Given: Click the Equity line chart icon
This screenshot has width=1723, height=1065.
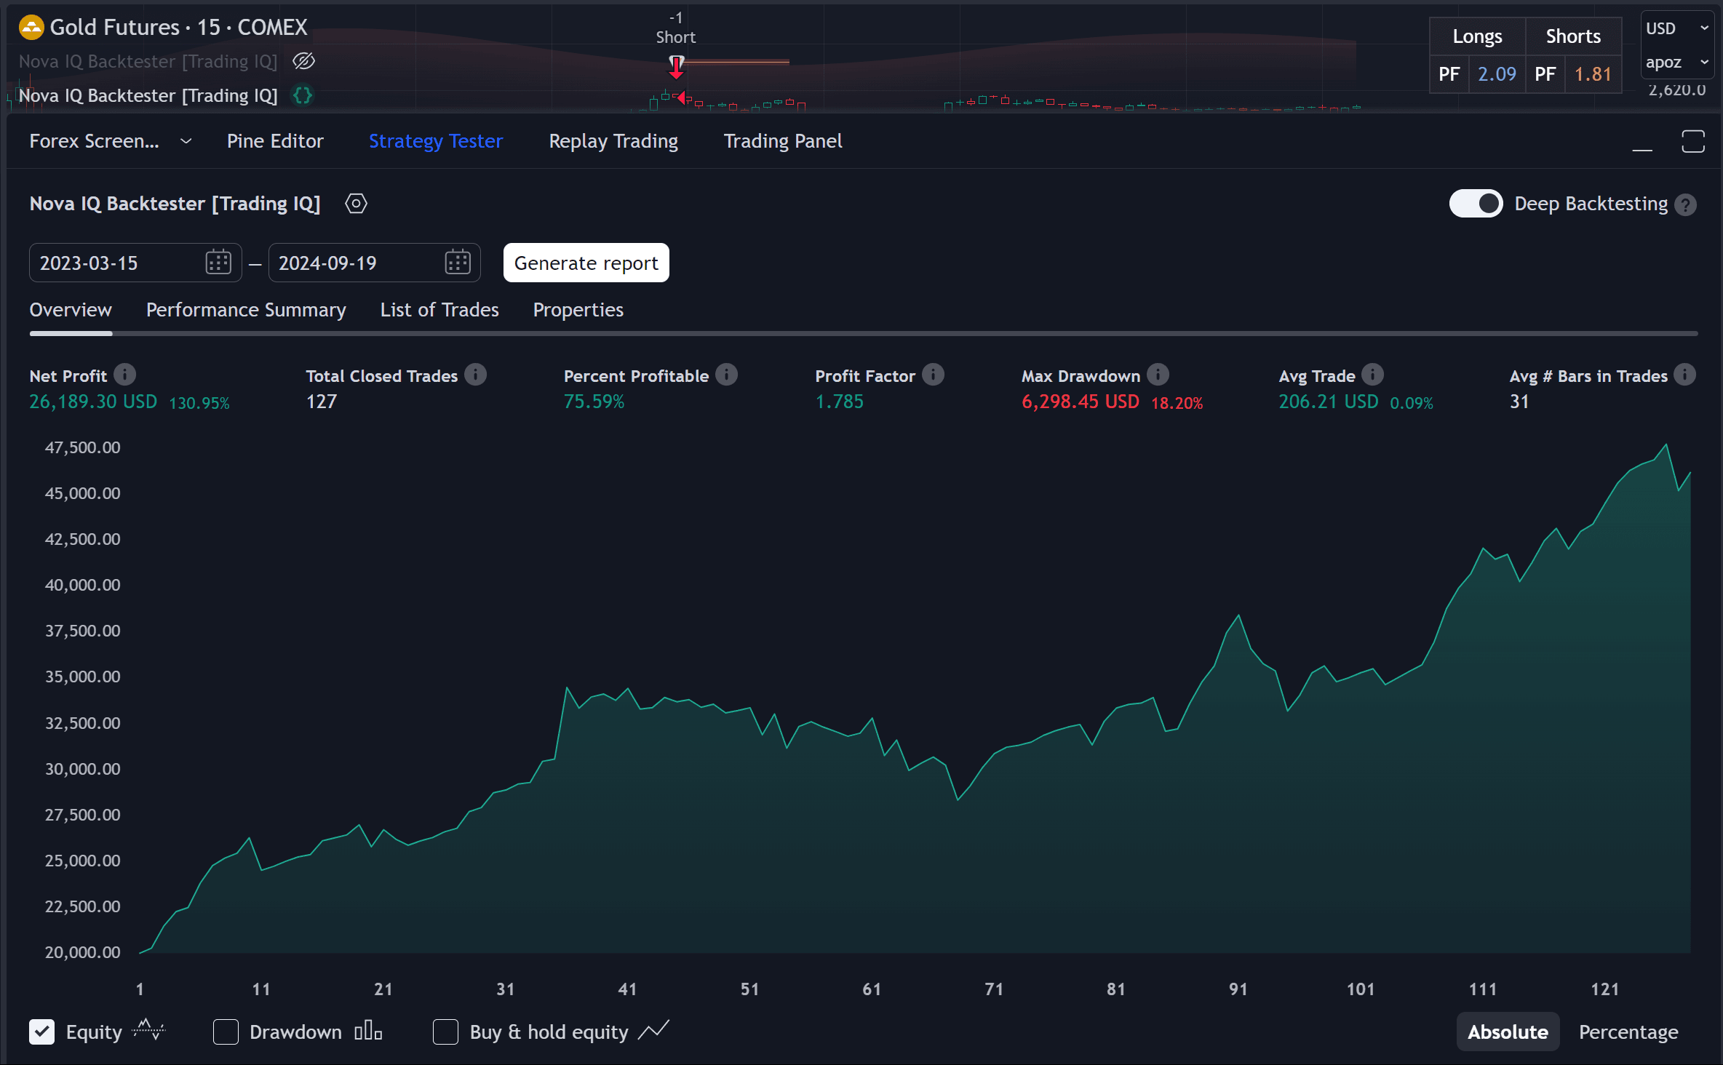Looking at the screenshot, I should pyautogui.click(x=149, y=1030).
